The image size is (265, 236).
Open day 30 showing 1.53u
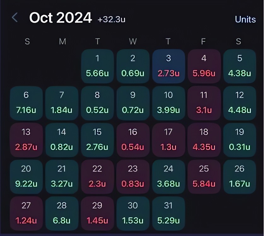tap(133, 214)
